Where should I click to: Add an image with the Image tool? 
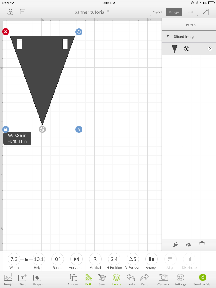click(8, 280)
